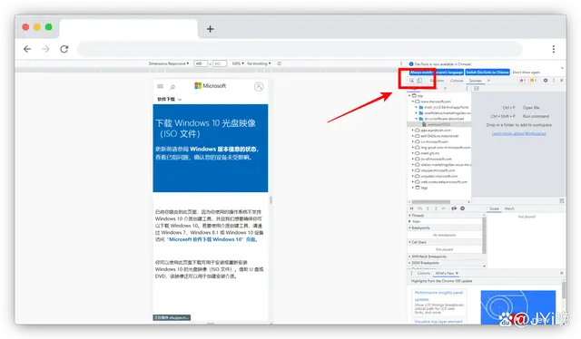Screen dimensions: 581x339
Task: Expand the zh-cn/software-download folder
Action: (416, 119)
